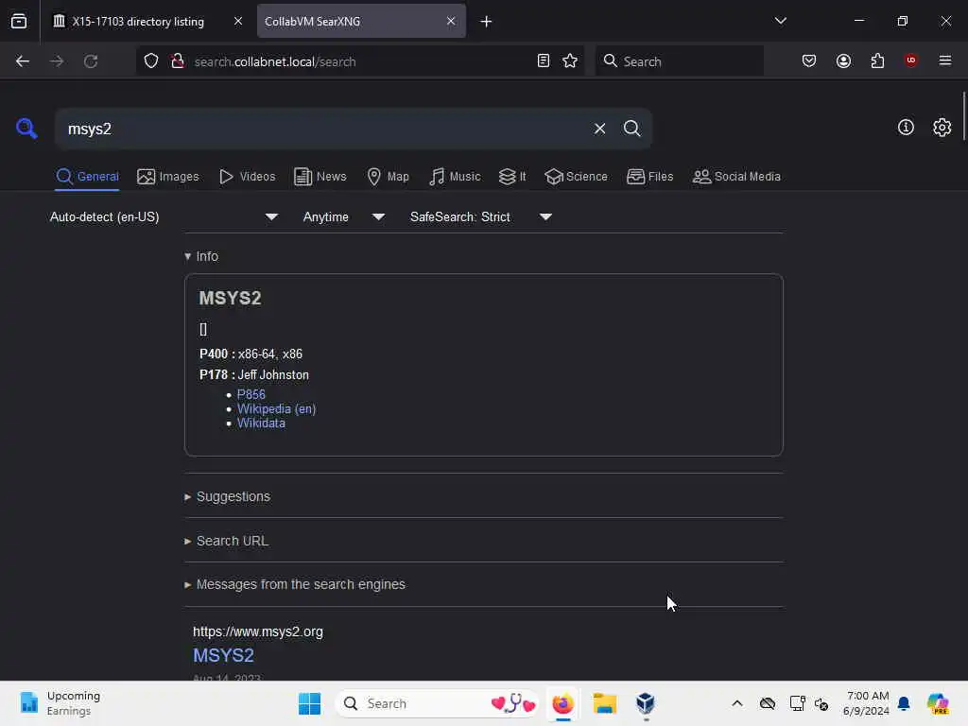The height and width of the screenshot is (726, 968).
Task: Open the Anytime time range dropdown
Action: (344, 216)
